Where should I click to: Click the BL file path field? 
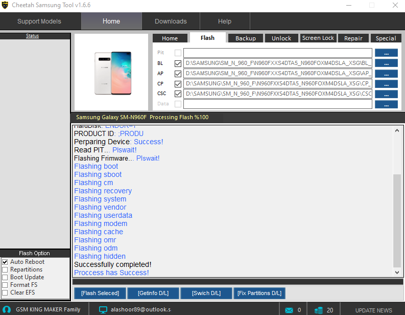click(278, 63)
